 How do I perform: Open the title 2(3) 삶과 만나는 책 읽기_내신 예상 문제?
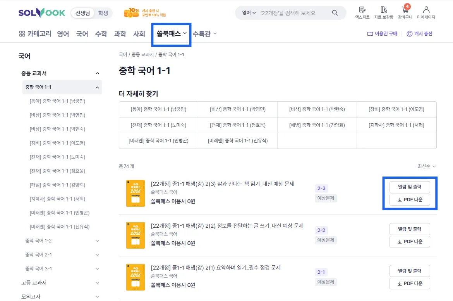223,184
